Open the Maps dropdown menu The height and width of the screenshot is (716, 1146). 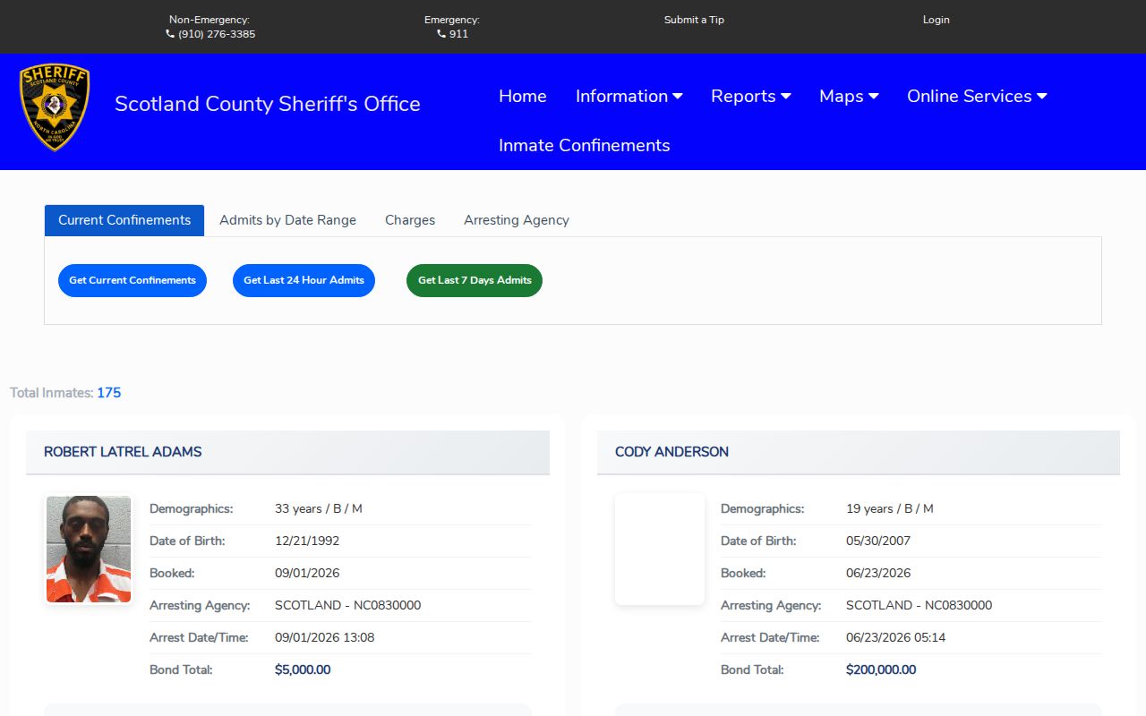(x=849, y=96)
